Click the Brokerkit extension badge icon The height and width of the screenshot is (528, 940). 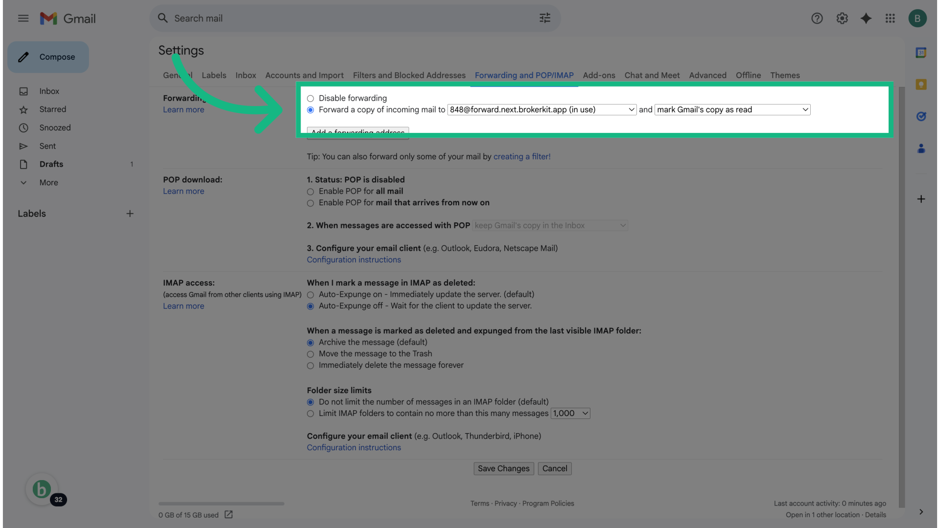(x=42, y=489)
